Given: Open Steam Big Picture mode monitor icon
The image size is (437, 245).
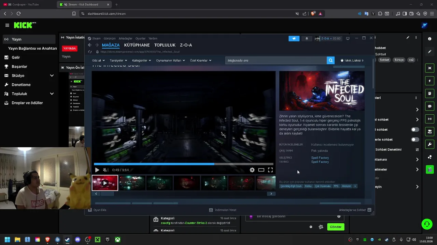Looking at the screenshot, I should (348, 38).
